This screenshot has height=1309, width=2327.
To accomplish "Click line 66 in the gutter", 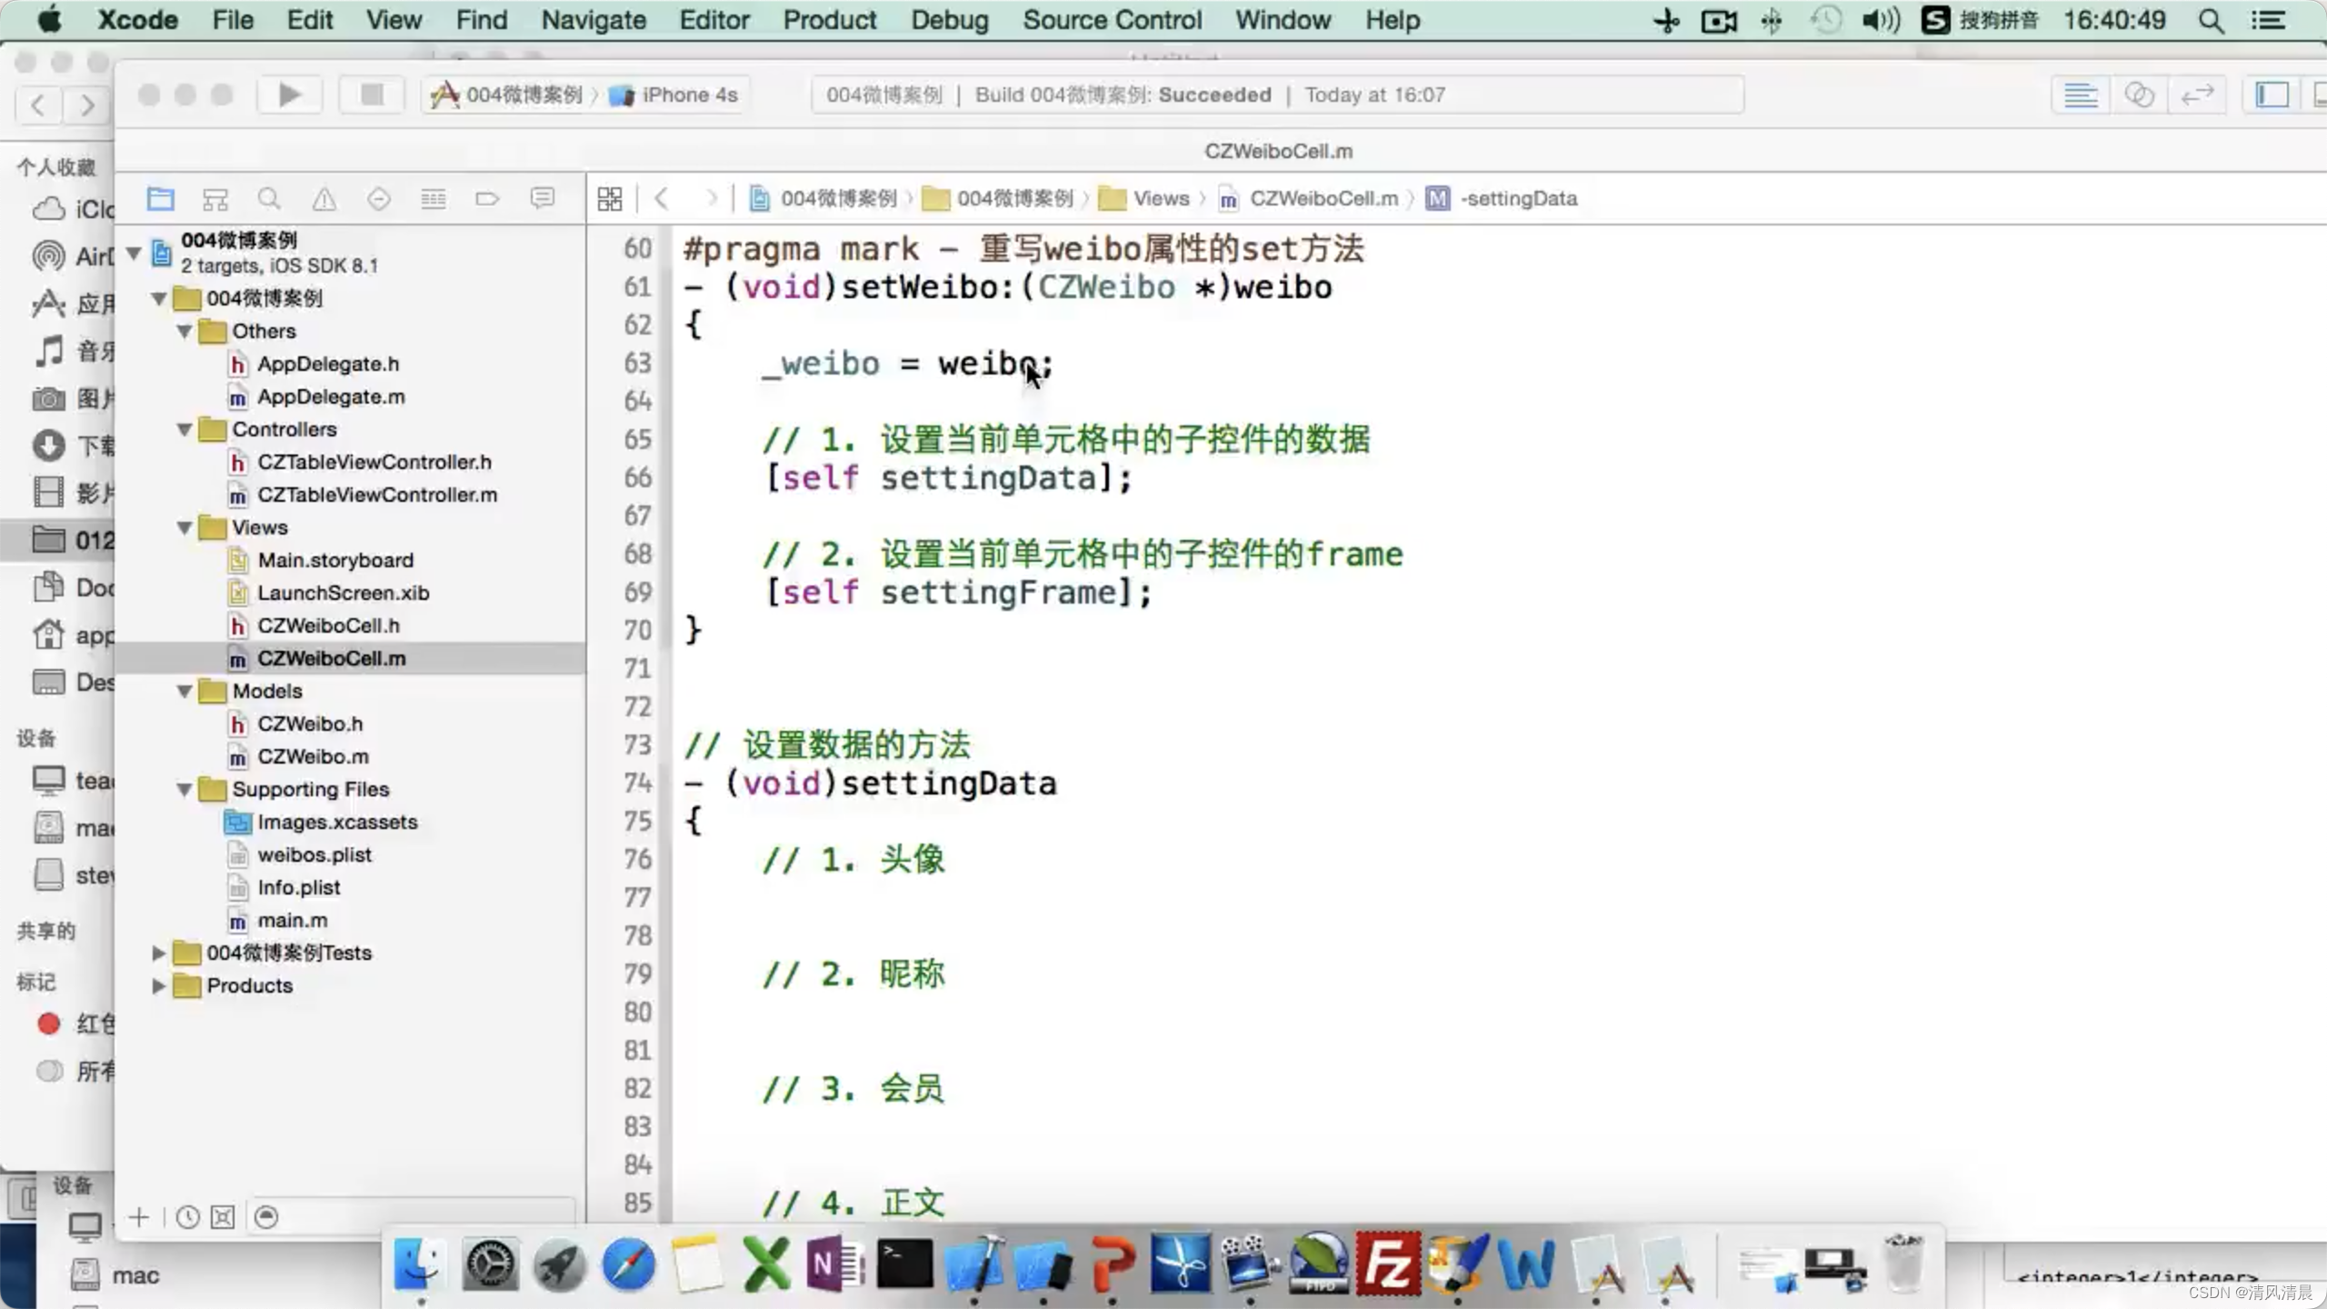I will pos(637,477).
